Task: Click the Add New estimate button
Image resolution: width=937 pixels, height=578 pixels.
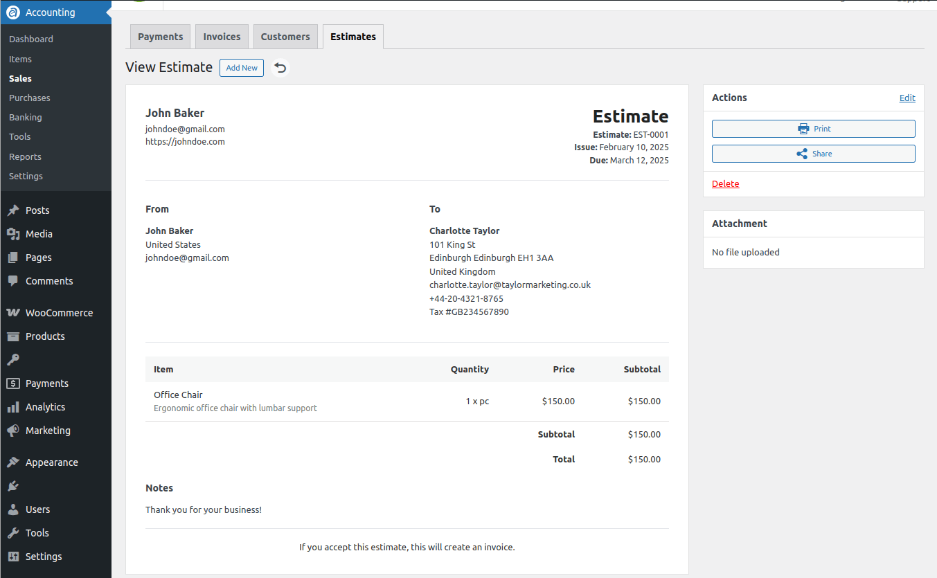Action: point(242,68)
